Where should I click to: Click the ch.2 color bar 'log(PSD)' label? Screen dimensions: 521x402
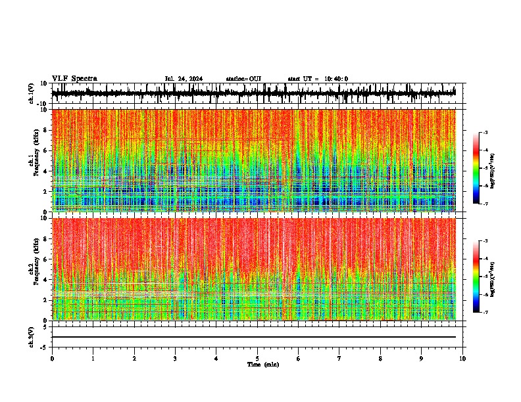pyautogui.click(x=493, y=280)
